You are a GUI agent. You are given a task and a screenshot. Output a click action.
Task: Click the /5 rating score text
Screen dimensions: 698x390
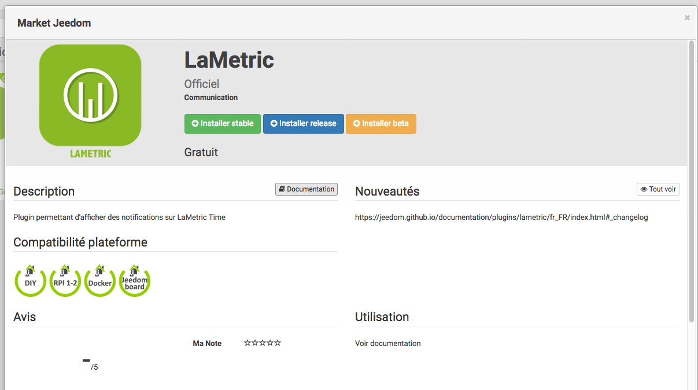pos(94,367)
